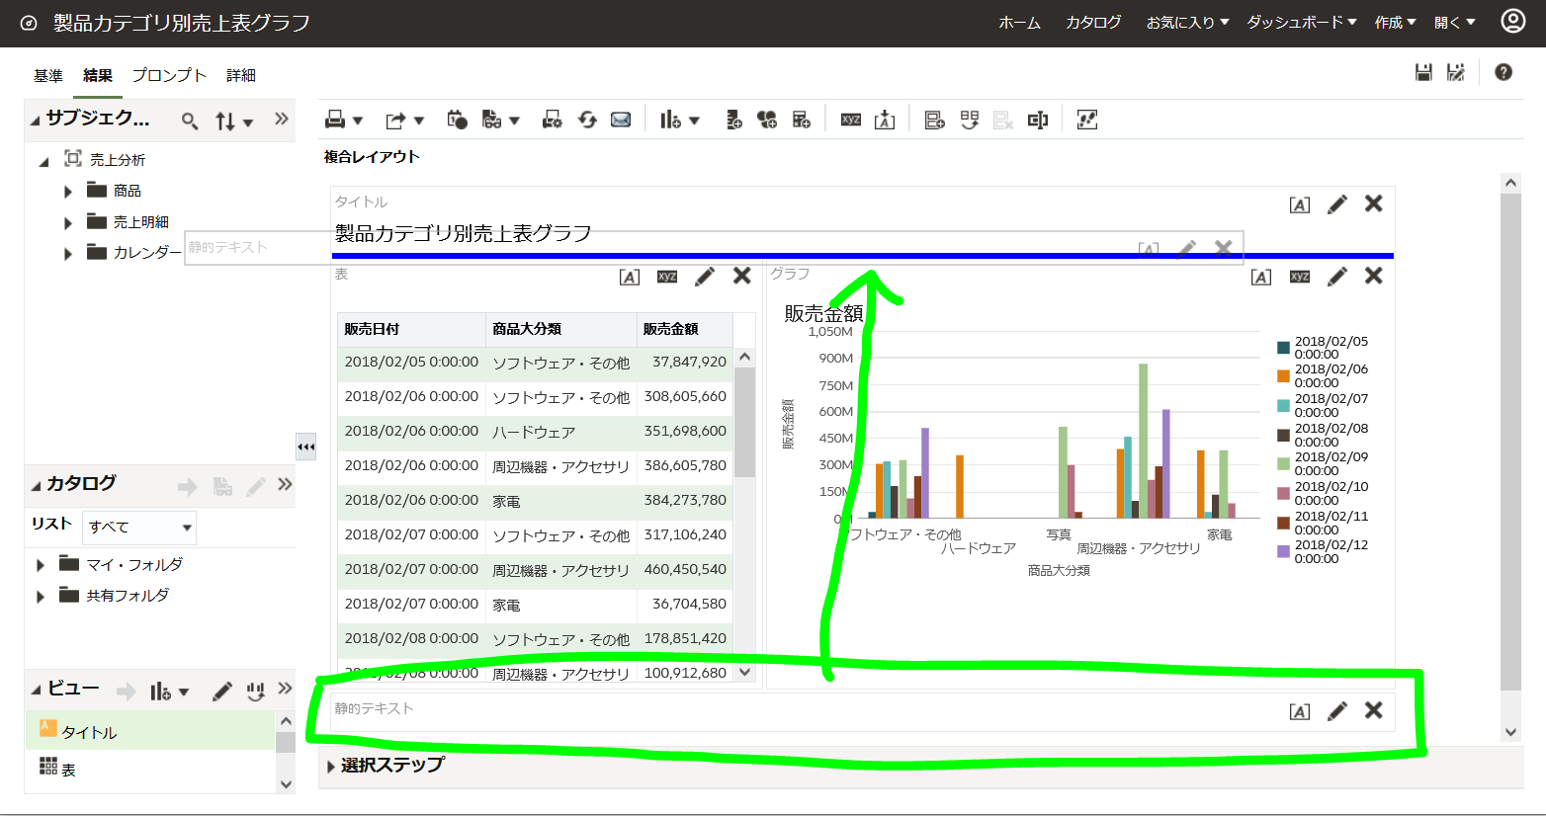Click the 販売金額 column header
Image resolution: width=1546 pixels, height=816 pixels.
(684, 329)
